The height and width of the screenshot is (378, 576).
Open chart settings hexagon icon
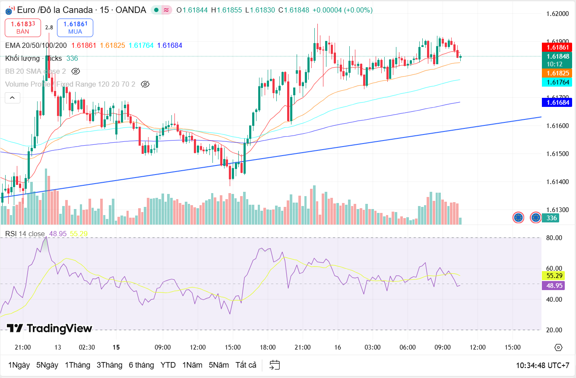(558, 347)
